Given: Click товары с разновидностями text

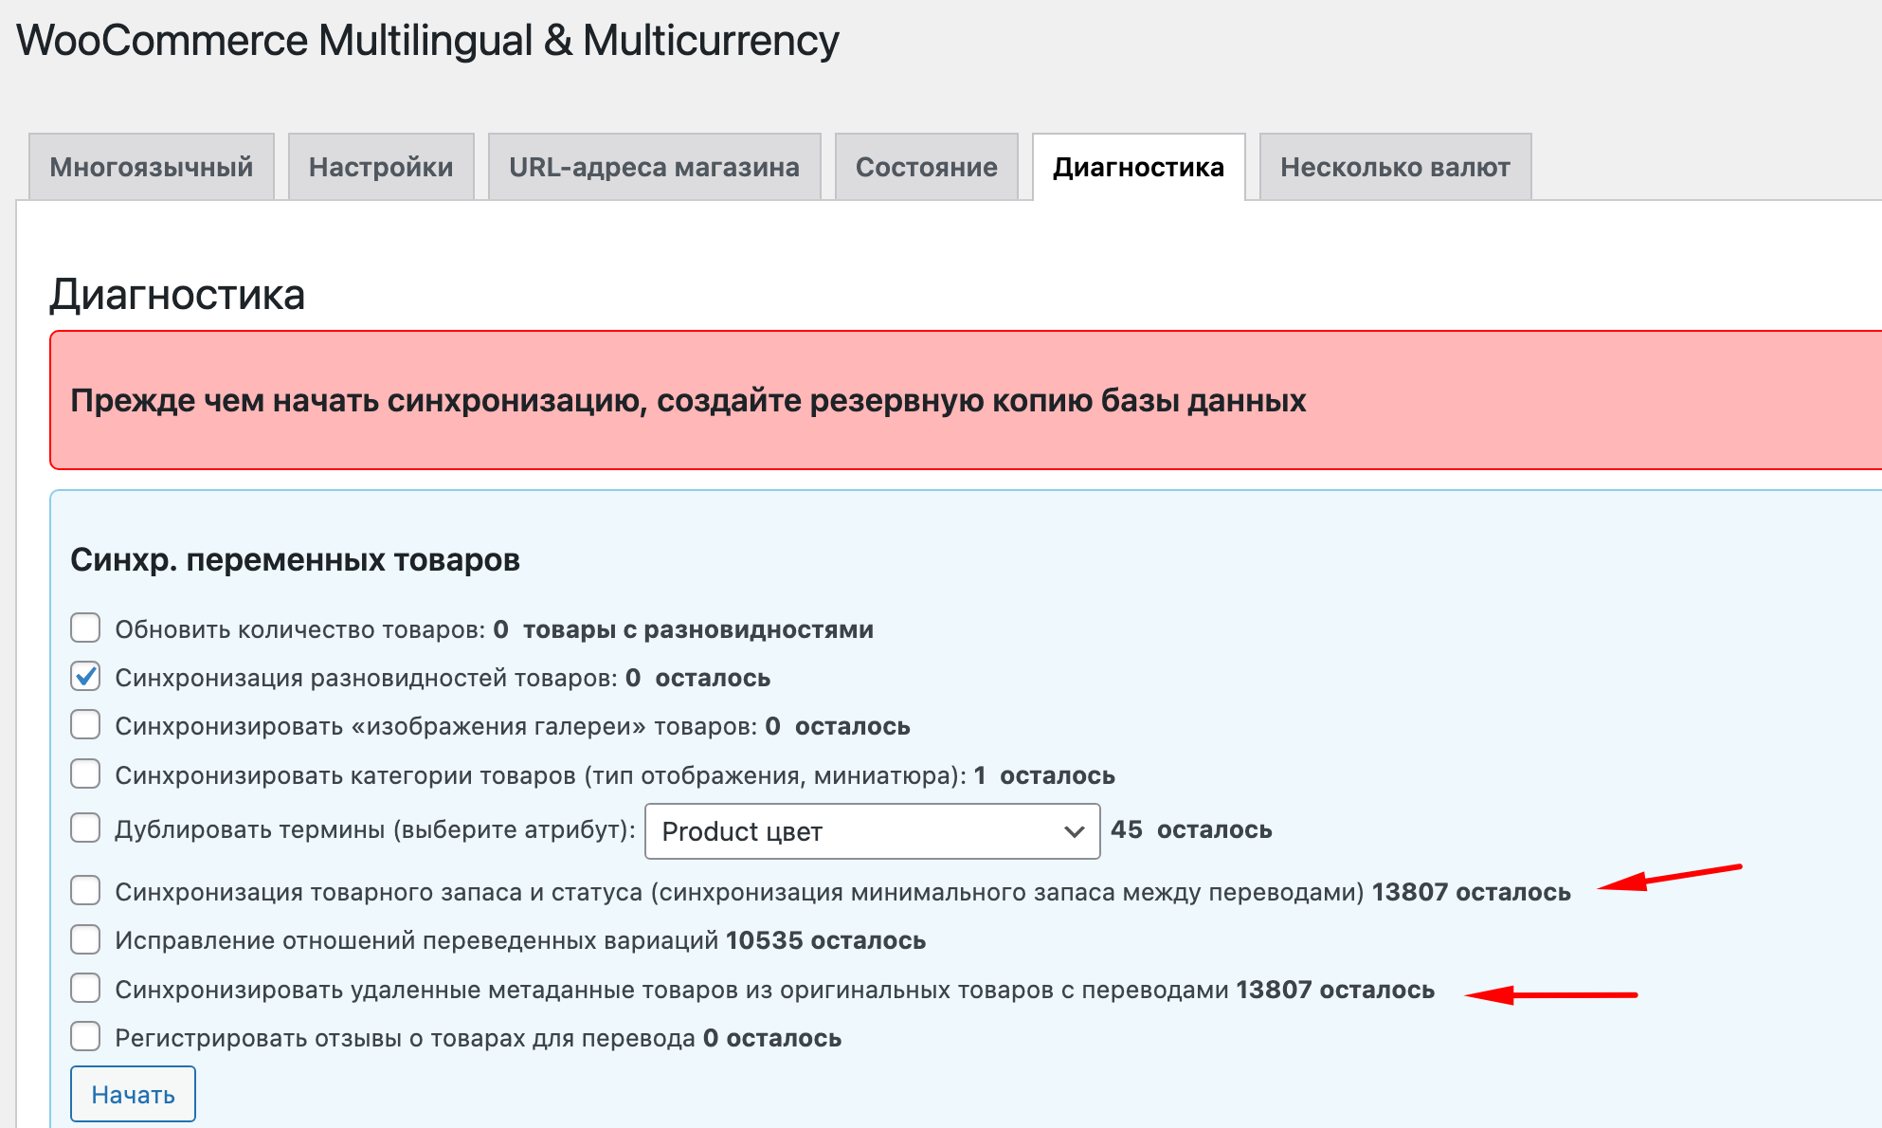Looking at the screenshot, I should point(698,629).
